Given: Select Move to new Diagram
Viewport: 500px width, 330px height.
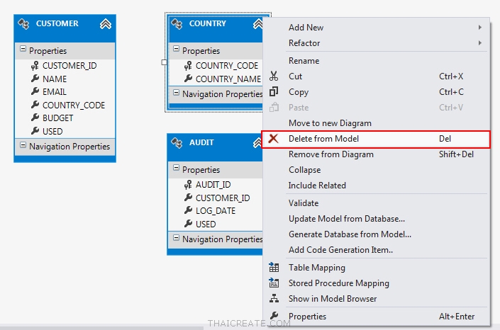Looking at the screenshot, I should [x=377, y=123].
